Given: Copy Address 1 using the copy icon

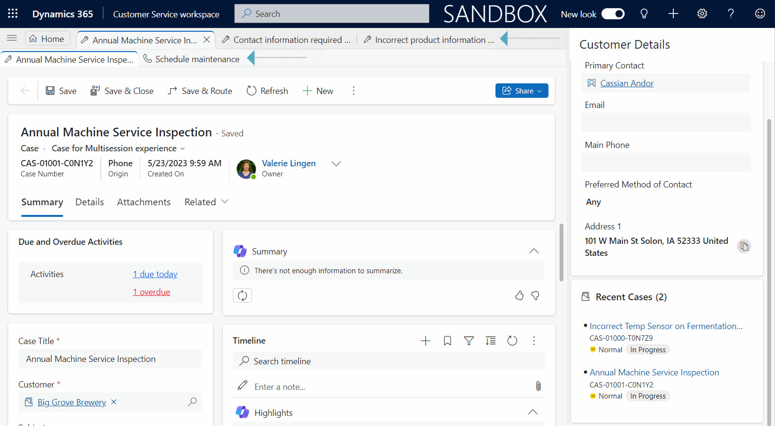Looking at the screenshot, I should pos(744,246).
